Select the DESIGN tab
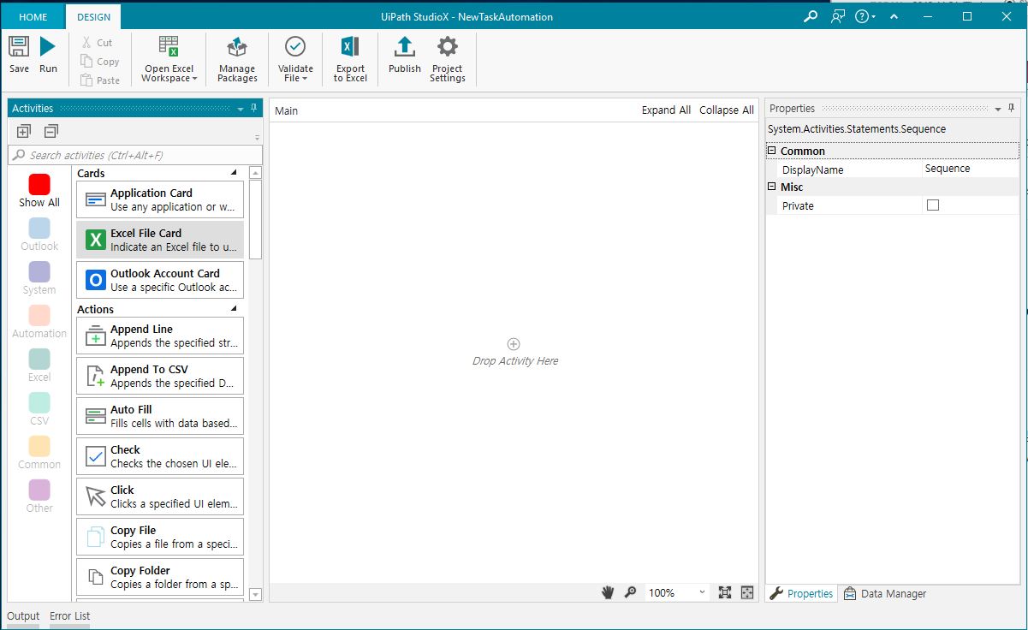1028x630 pixels. coord(93,17)
